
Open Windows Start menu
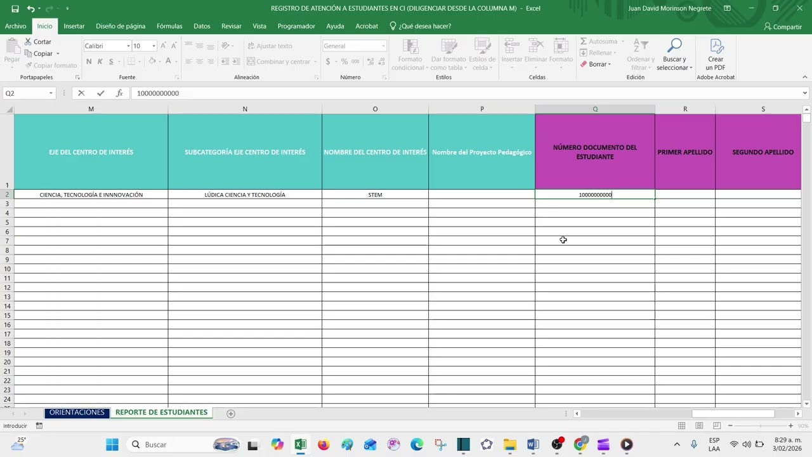pos(112,444)
